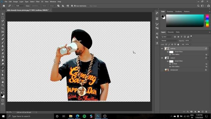Click foreground color swatch in Color panel

(163, 17)
